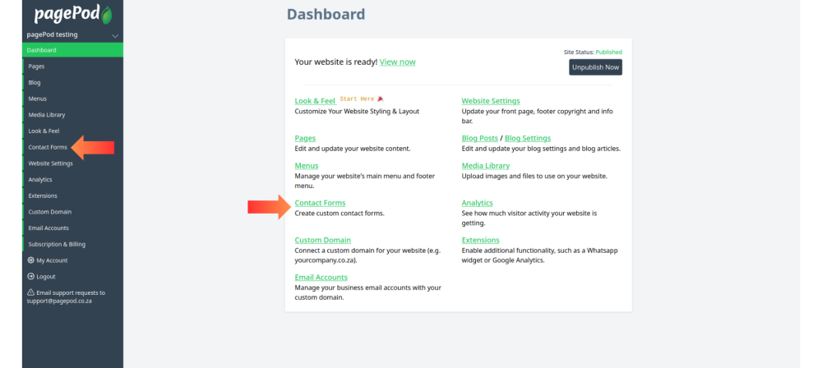This screenshot has height=368, width=822.
Task: Click 'Your website is ready!' text
Action: (x=336, y=62)
